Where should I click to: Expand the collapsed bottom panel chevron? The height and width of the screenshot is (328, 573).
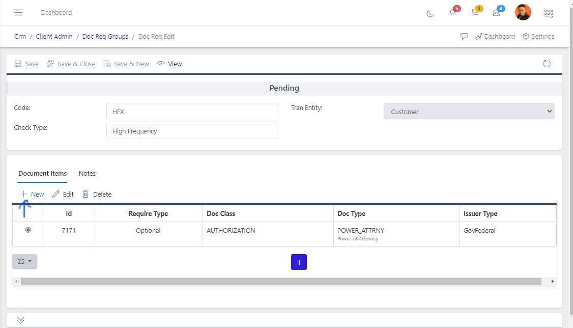pos(20,320)
